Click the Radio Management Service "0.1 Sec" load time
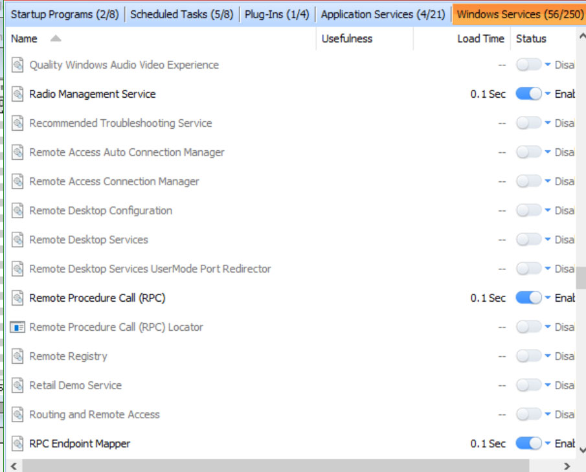This screenshot has height=472, width=586. pyautogui.click(x=488, y=94)
